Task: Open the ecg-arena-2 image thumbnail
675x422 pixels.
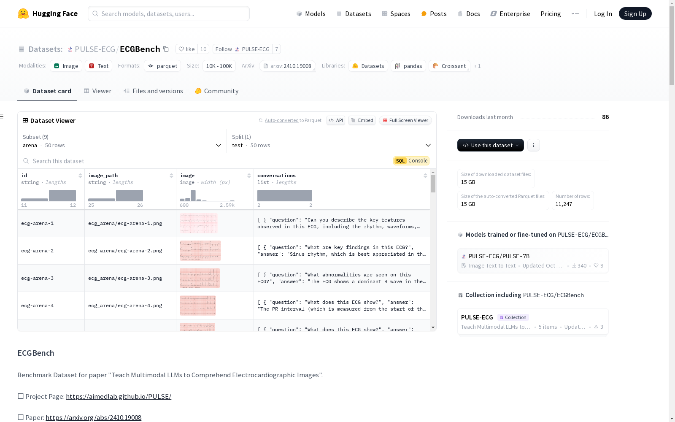Action: click(x=200, y=251)
